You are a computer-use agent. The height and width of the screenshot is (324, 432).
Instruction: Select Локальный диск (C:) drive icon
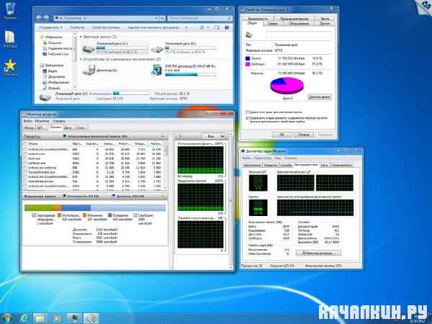click(x=89, y=49)
